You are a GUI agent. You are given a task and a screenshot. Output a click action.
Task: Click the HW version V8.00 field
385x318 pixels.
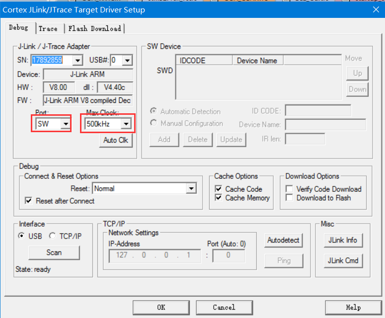[x=59, y=87]
